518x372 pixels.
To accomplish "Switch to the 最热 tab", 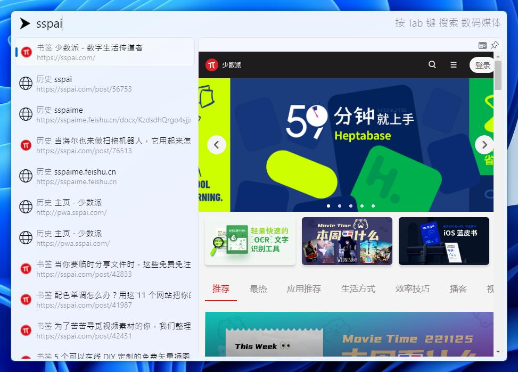I will click(x=258, y=289).
